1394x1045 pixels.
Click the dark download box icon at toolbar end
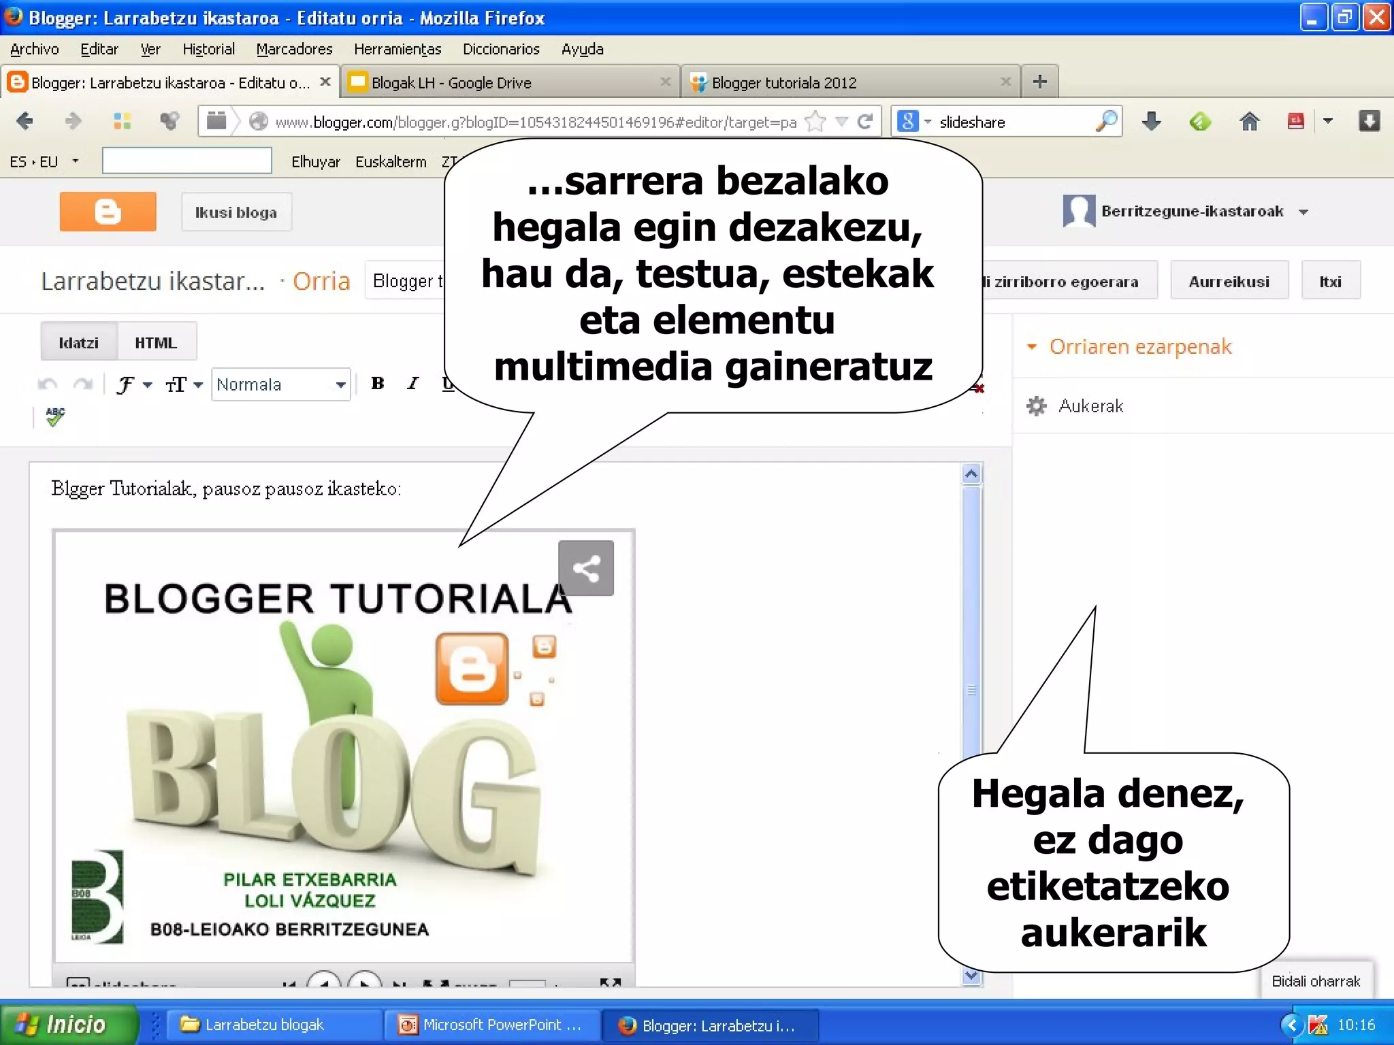point(1369,121)
